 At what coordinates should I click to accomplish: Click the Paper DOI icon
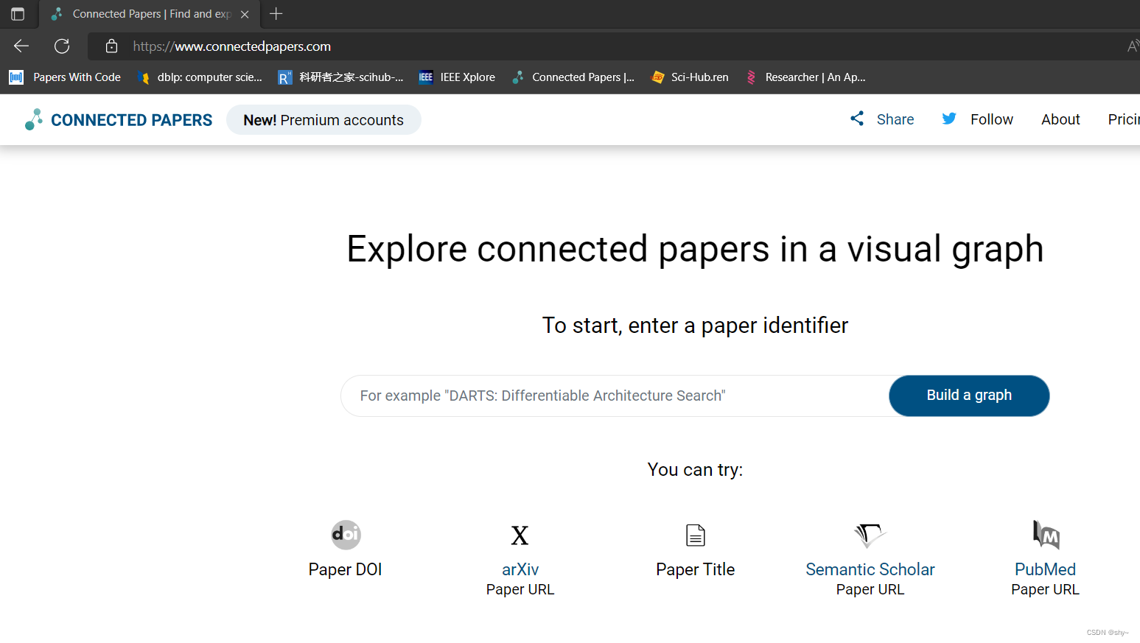tap(346, 535)
